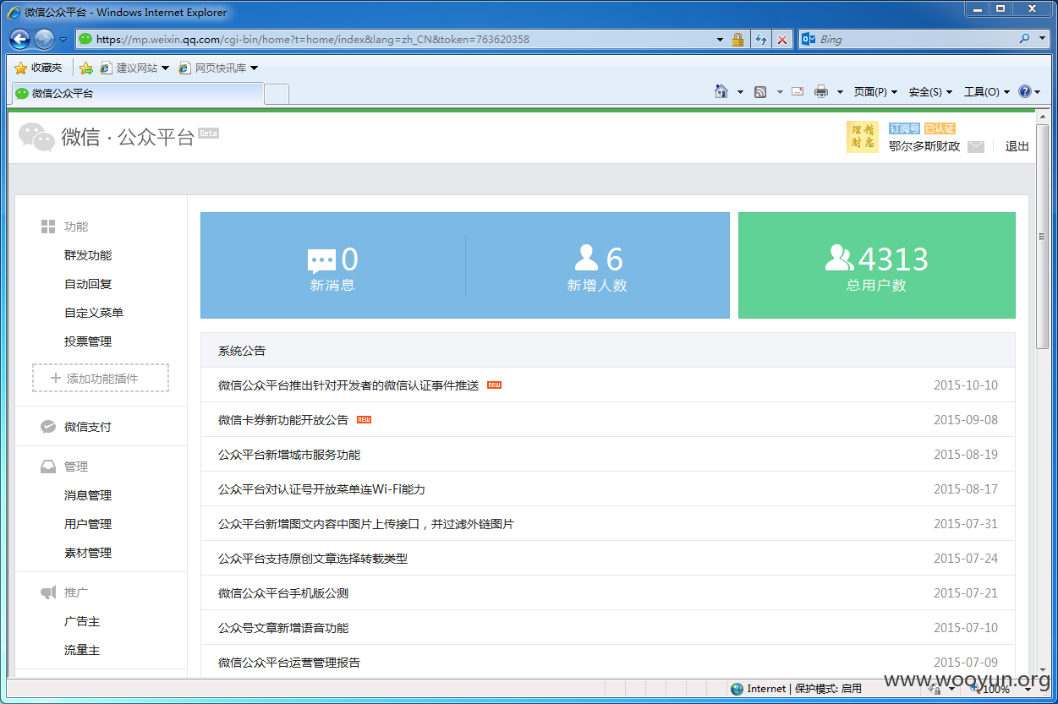Click the RSS feeds icon

(x=760, y=92)
